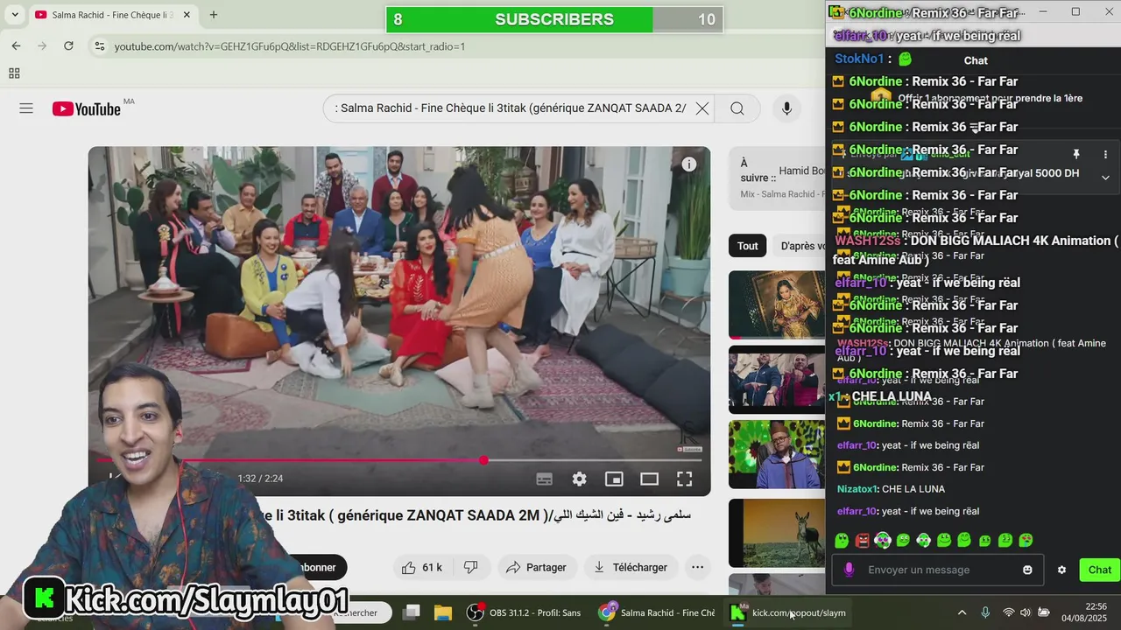
Task: Select the D'après filter chip
Action: click(801, 246)
